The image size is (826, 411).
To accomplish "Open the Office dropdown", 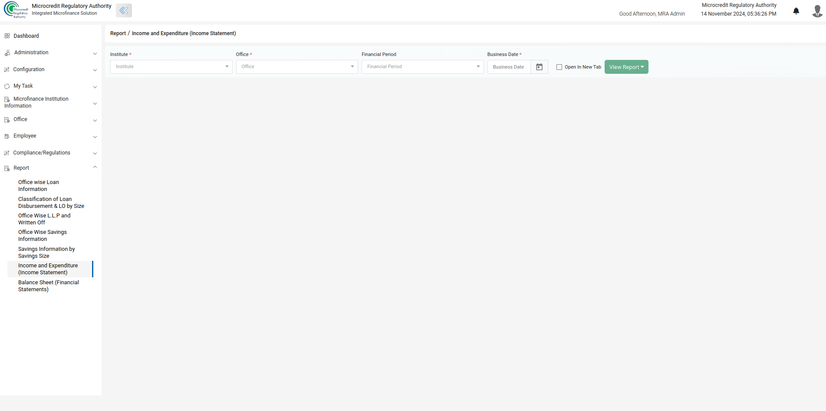I will pyautogui.click(x=297, y=67).
